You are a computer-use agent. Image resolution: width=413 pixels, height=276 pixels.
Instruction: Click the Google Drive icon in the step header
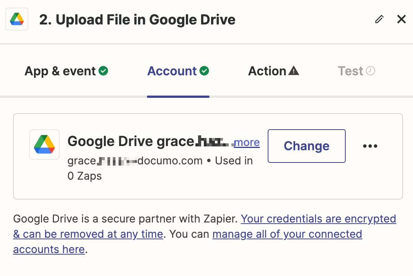pos(17,19)
